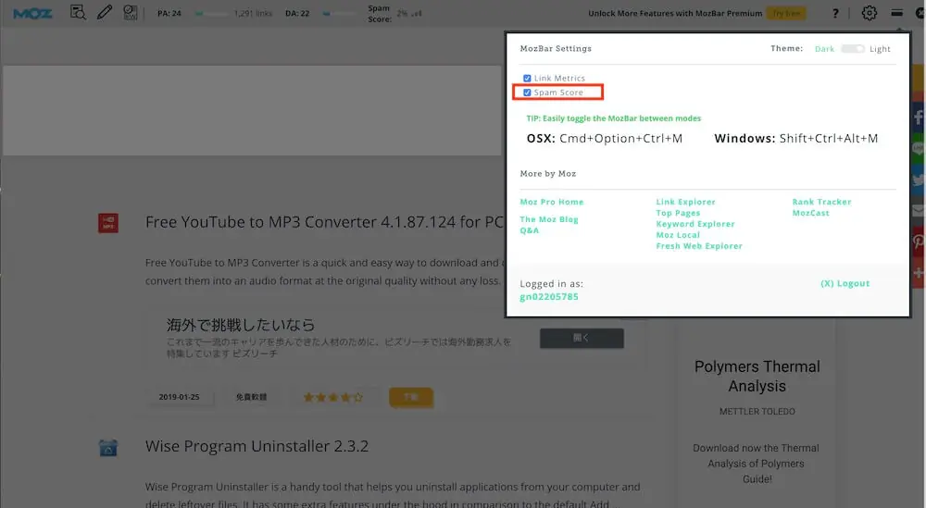Toggle the Dark/Light theme switch
Image resolution: width=926 pixels, height=508 pixels.
click(852, 48)
